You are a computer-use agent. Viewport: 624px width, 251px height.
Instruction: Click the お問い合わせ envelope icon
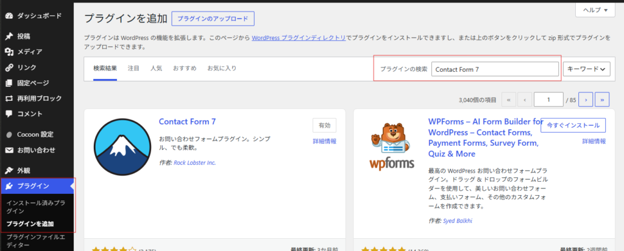click(9, 151)
